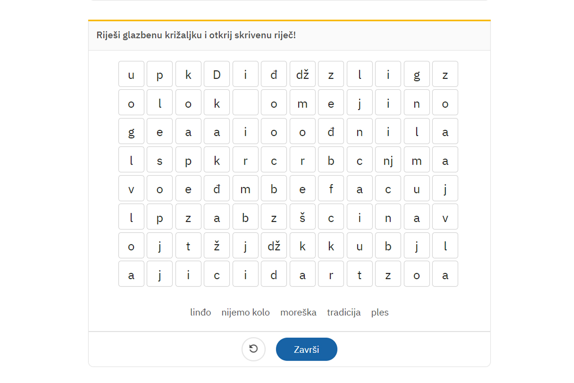Select the e tile between m and j

pos(331,103)
